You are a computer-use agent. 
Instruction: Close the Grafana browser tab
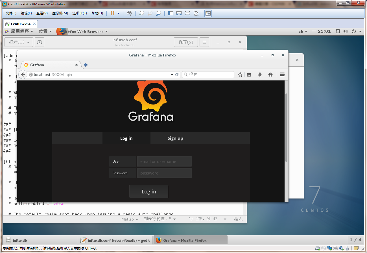(76, 65)
